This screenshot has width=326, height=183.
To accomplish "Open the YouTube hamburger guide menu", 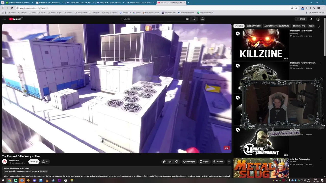I will pyautogui.click(x=4, y=19).
